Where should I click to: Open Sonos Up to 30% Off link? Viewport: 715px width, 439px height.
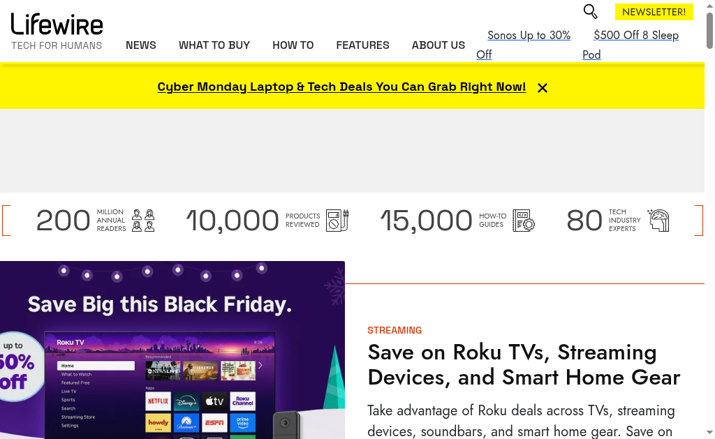coord(529,36)
